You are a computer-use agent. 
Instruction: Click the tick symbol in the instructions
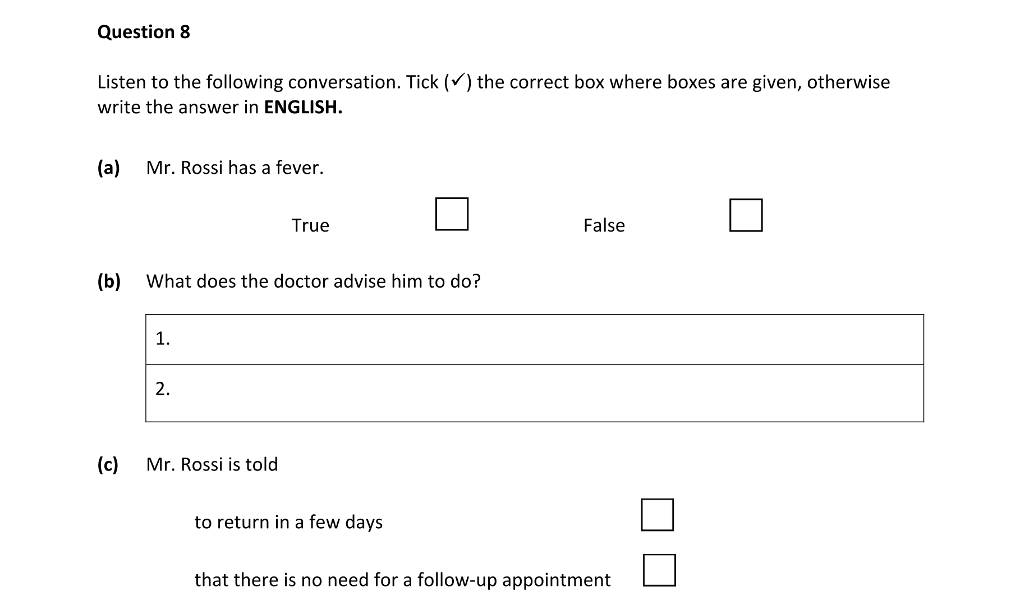click(458, 81)
